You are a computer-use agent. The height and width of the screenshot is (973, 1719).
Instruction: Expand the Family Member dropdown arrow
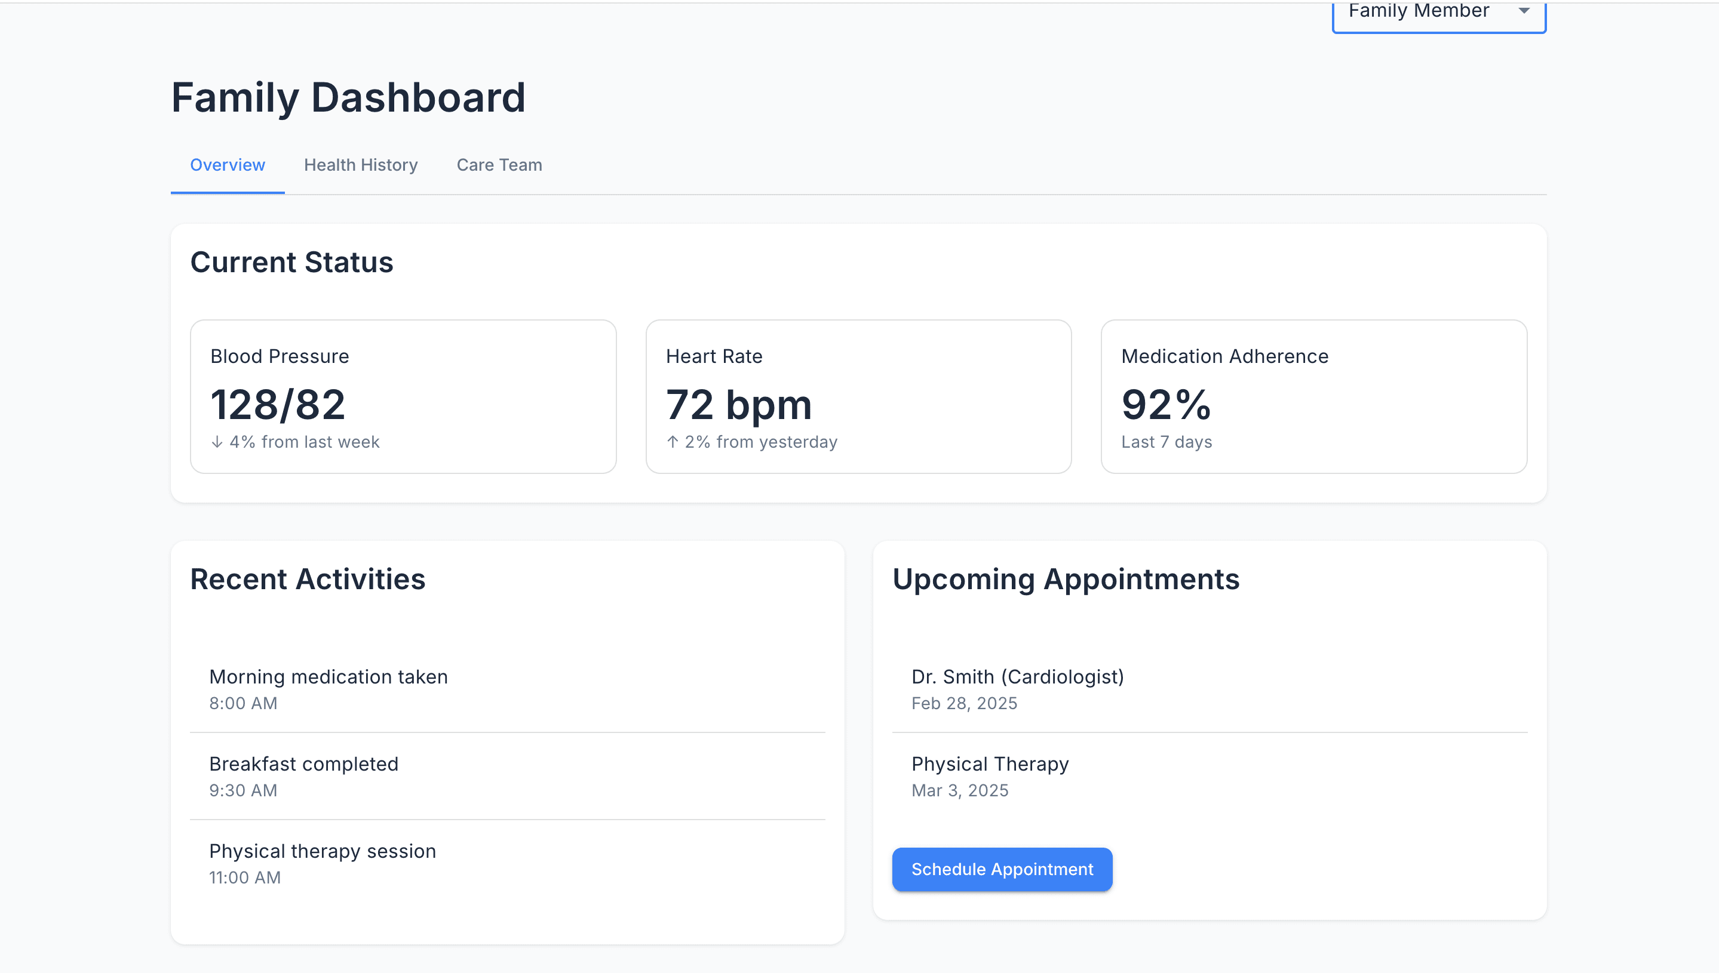[1524, 11]
